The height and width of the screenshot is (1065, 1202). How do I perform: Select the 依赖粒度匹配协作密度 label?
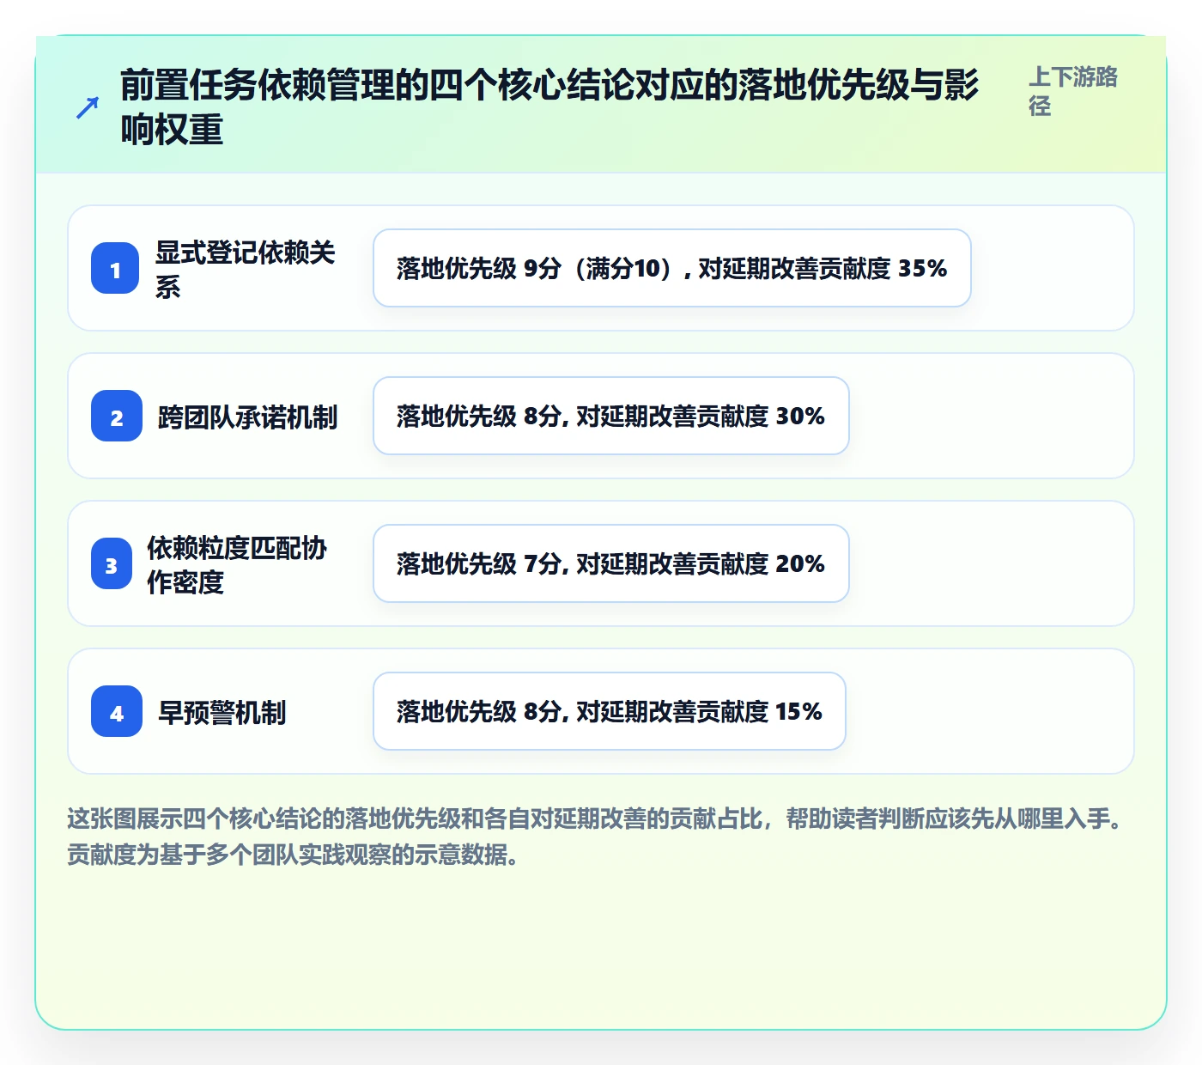click(237, 564)
